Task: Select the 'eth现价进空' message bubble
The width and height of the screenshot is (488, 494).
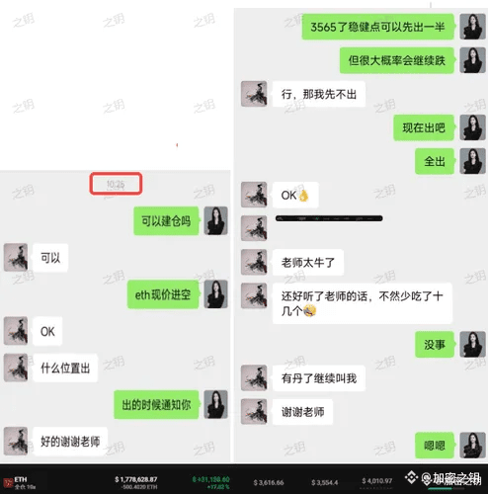Action: pyautogui.click(x=163, y=294)
